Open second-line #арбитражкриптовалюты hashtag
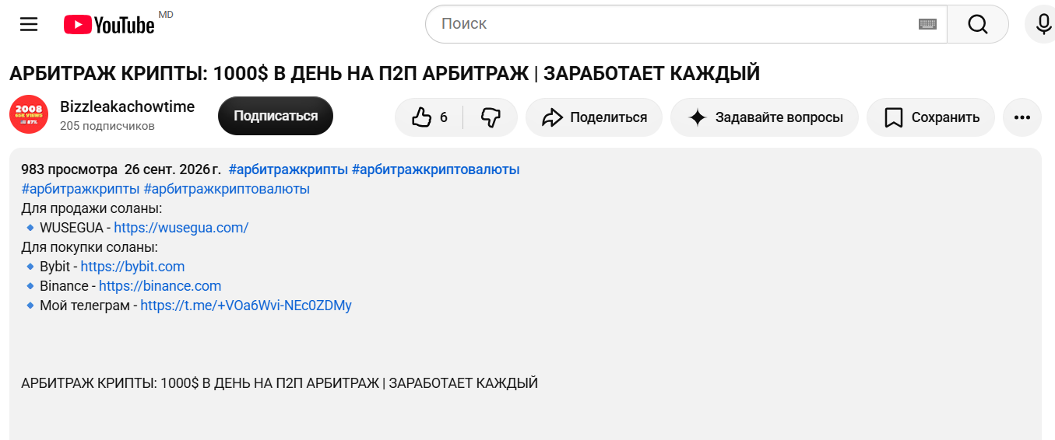This screenshot has height=440, width=1055. (227, 189)
